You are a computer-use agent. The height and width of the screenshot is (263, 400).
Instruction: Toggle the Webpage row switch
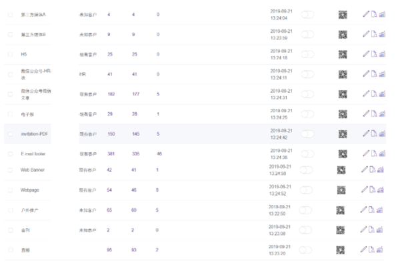pyautogui.click(x=306, y=190)
